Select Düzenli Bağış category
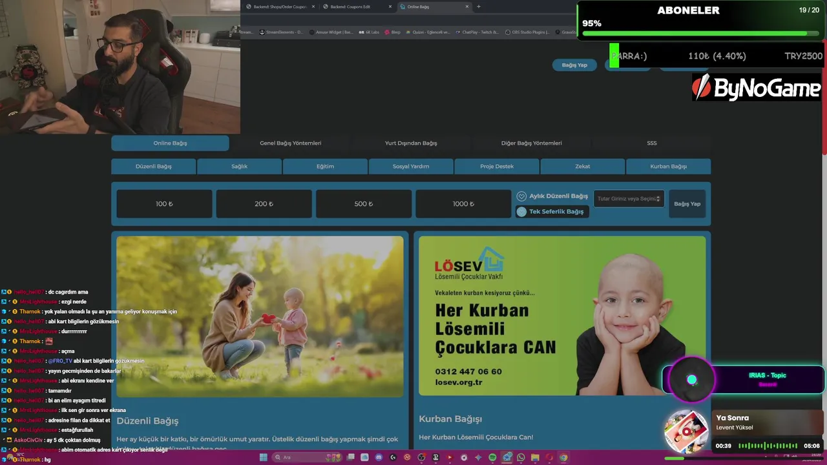The width and height of the screenshot is (827, 465). 153,166
